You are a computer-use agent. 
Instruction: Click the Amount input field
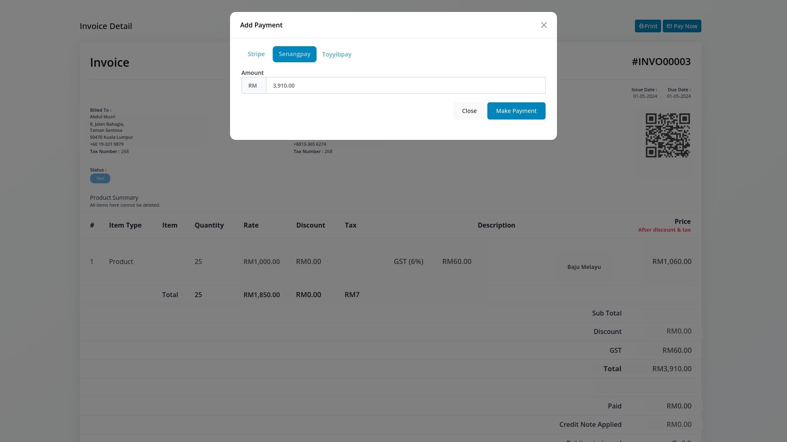(x=405, y=86)
